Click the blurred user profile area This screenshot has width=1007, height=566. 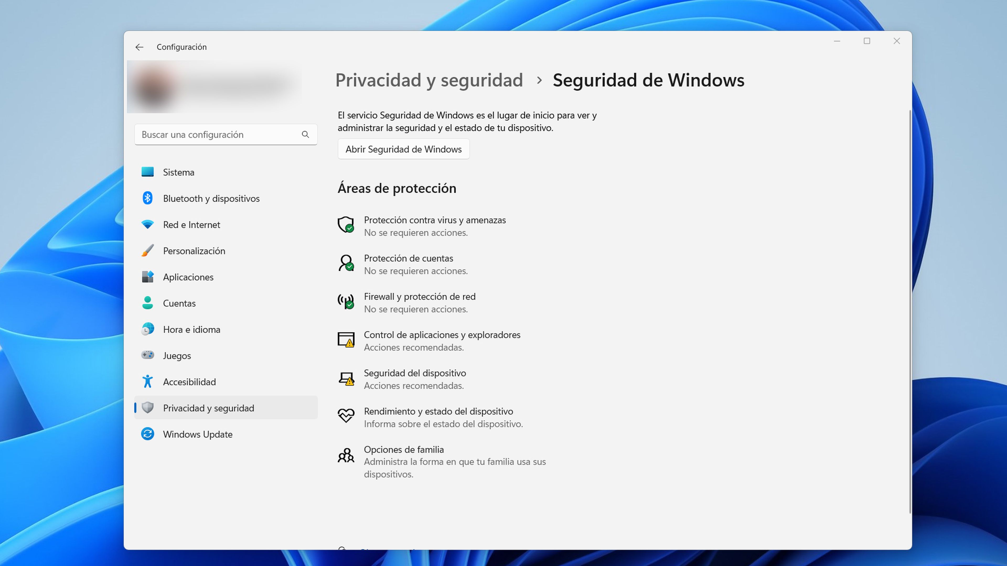pos(214,86)
